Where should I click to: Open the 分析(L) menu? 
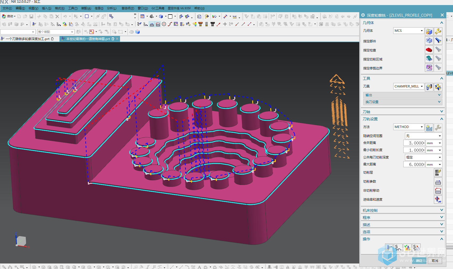(112, 8)
